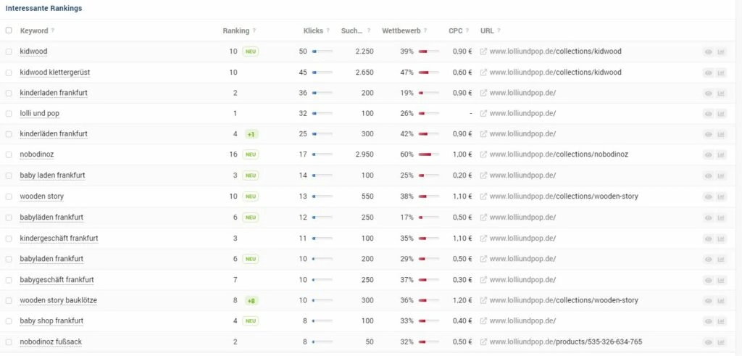The width and height of the screenshot is (742, 356).
Task: Click the eye icon in the kinderläden frankfurt row
Action: pos(708,134)
